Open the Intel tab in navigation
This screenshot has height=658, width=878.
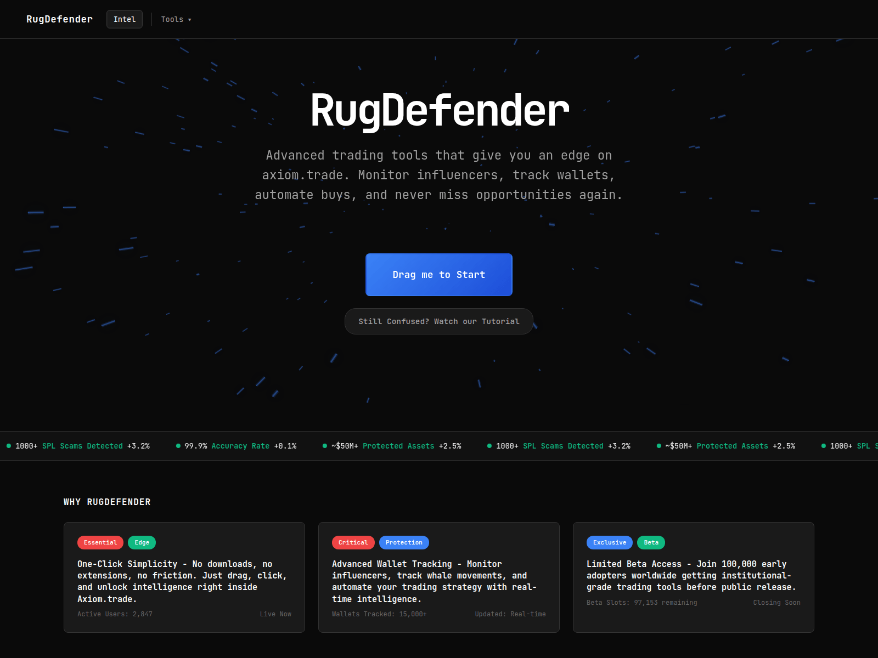pos(125,19)
